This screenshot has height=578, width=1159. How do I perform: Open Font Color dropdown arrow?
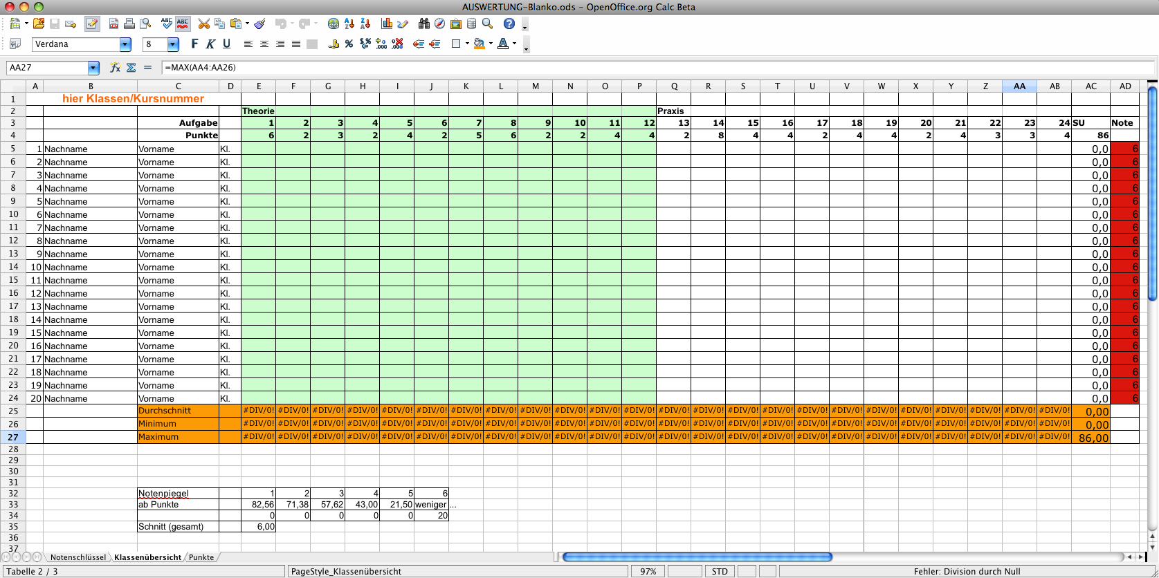[x=514, y=44]
